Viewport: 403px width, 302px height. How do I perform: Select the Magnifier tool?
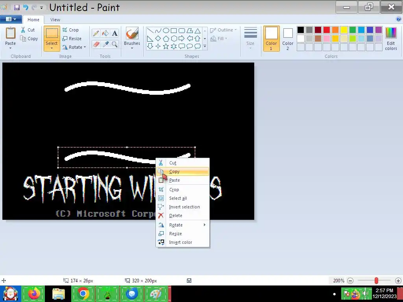click(x=115, y=44)
